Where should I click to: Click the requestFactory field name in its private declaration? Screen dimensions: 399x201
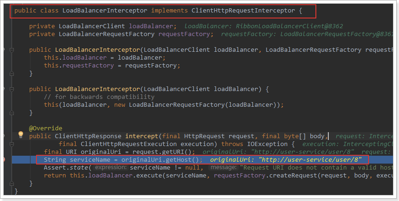(x=184, y=34)
